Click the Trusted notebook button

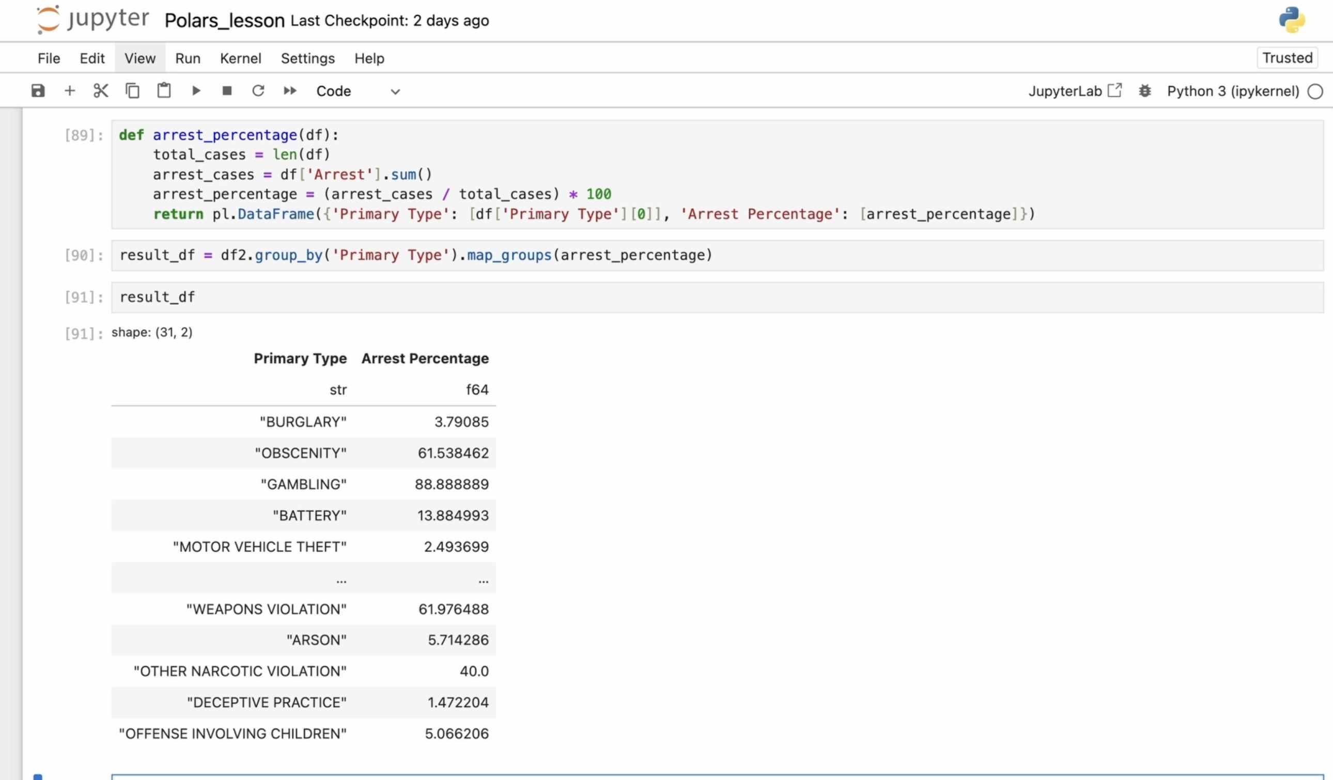[x=1287, y=58]
